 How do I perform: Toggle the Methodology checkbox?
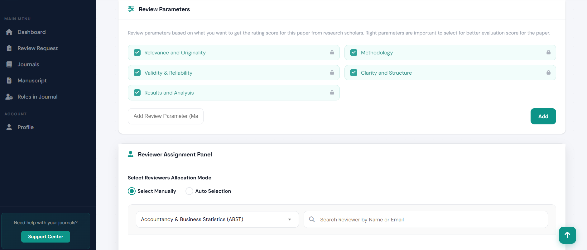(x=354, y=53)
